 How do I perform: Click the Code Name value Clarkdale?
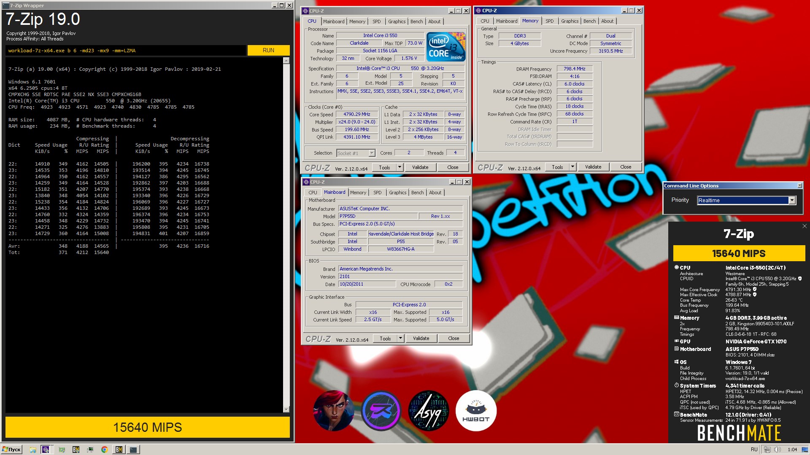click(x=359, y=43)
